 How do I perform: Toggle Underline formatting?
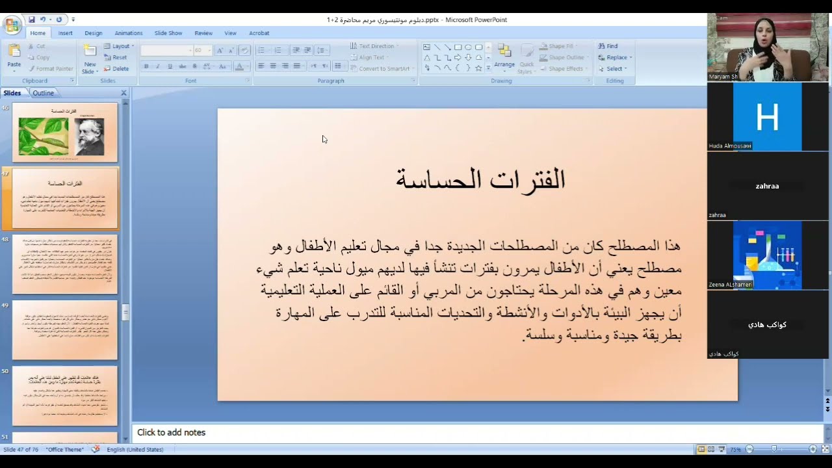pos(170,66)
